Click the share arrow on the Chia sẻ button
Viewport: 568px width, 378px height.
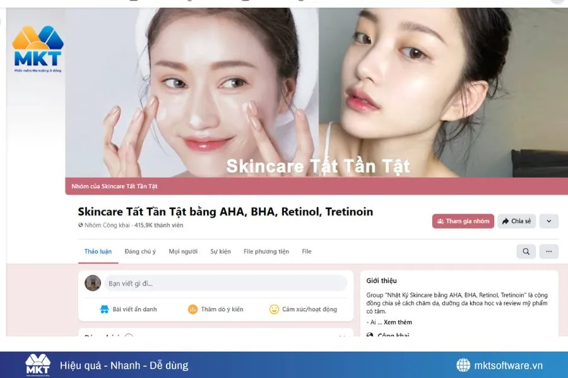pos(506,221)
